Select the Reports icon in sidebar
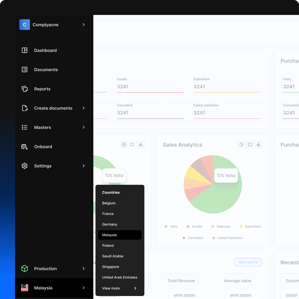The height and width of the screenshot is (299, 299). [25, 89]
